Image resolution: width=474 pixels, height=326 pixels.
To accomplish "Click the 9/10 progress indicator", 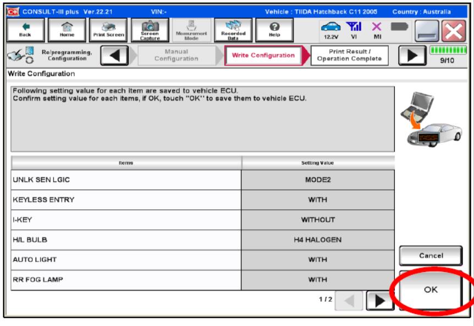I will coord(448,55).
